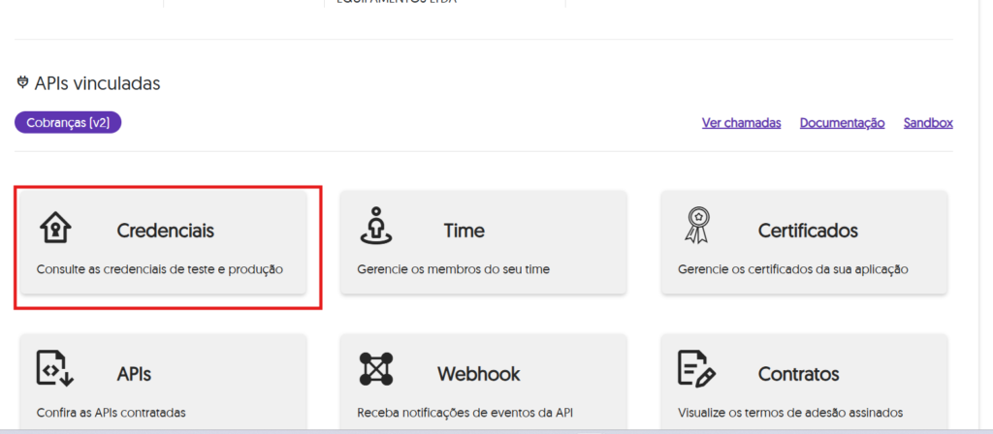Click "Consulte as credenciais de teste e produção"
The width and height of the screenshot is (993, 434).
click(x=159, y=269)
